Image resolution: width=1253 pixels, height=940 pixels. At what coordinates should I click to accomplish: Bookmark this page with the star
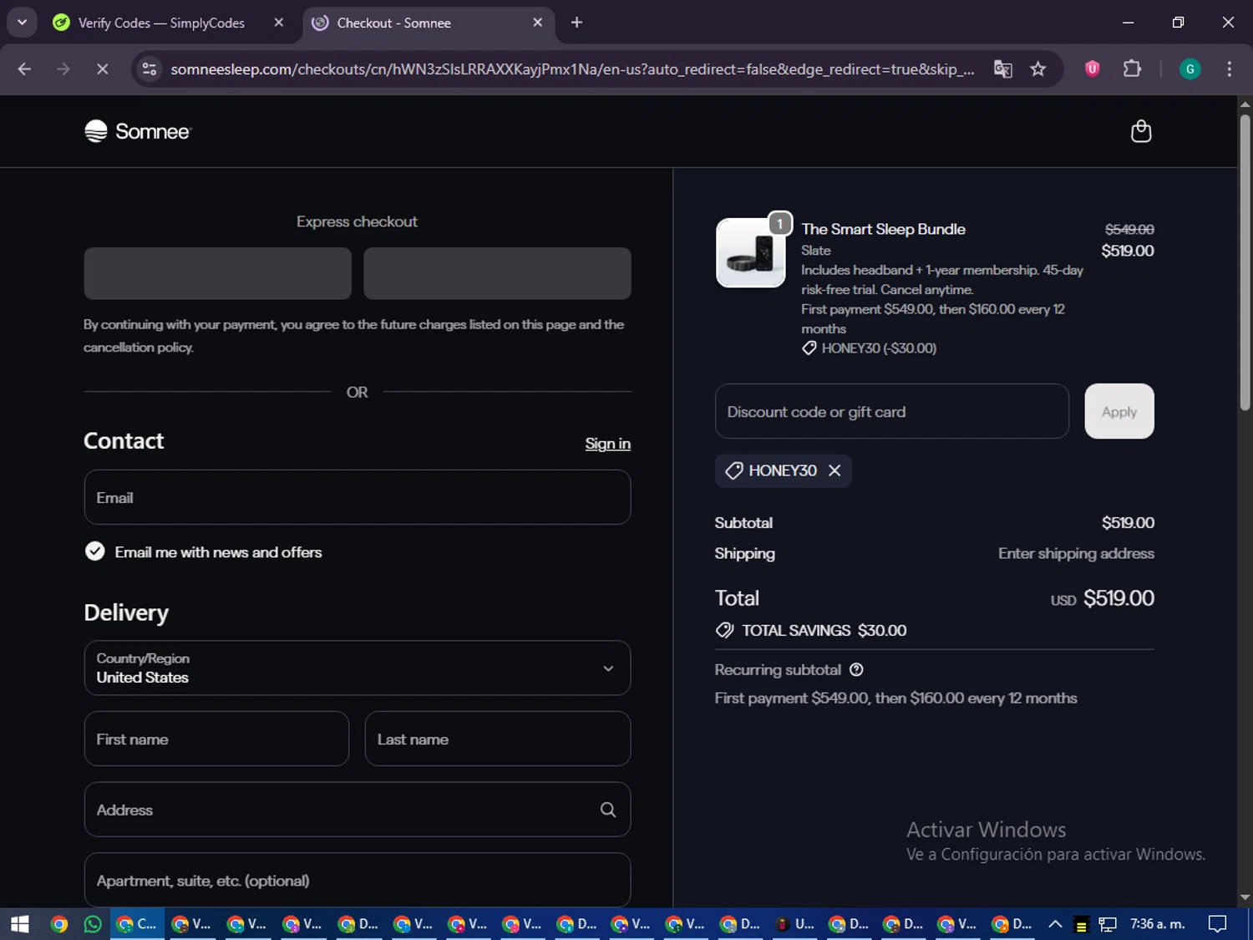tap(1037, 69)
